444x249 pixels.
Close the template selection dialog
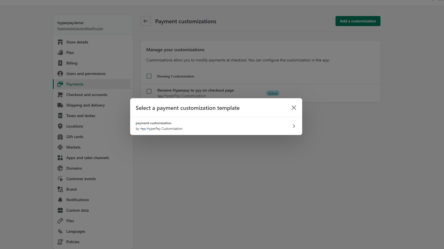(x=294, y=108)
